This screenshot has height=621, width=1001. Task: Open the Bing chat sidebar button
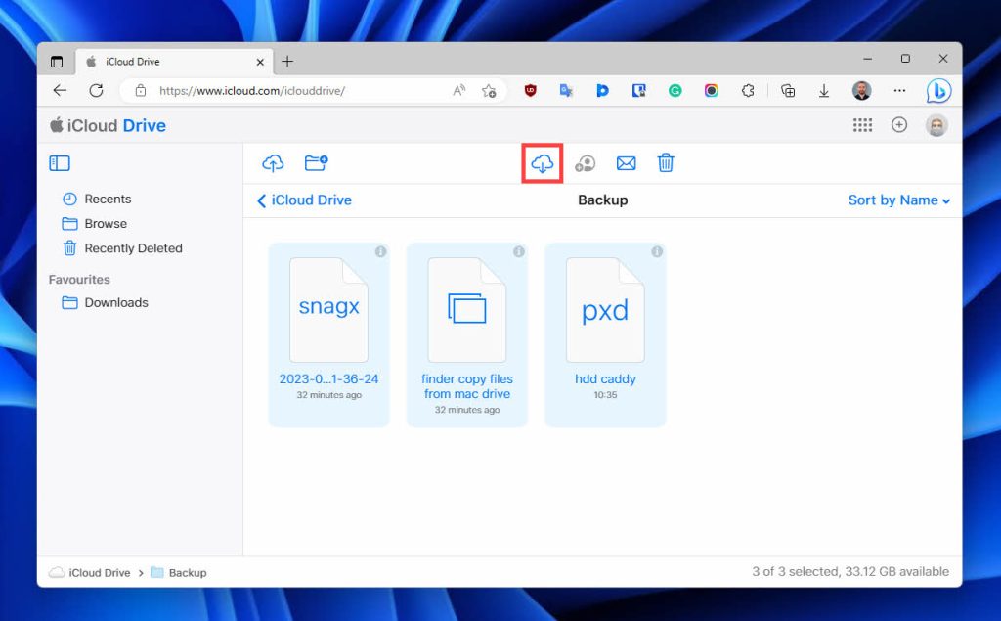(x=938, y=91)
